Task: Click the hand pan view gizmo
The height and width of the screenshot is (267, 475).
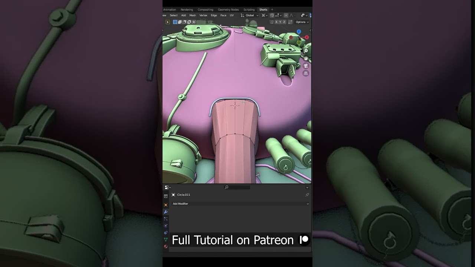Action: (x=306, y=58)
